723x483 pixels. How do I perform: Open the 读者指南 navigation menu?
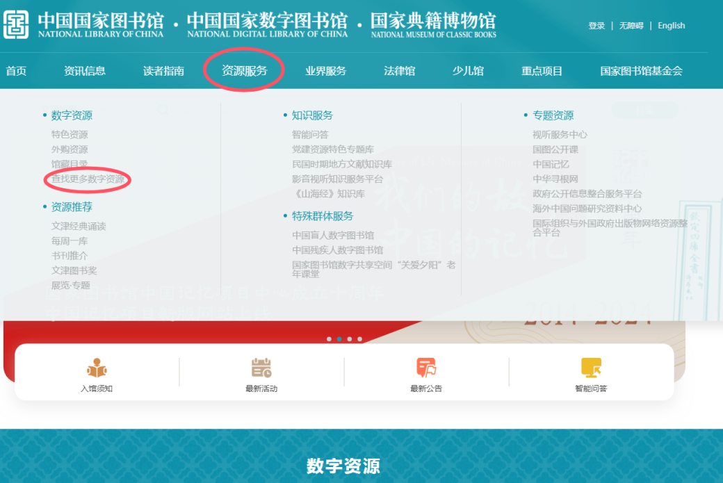[x=163, y=71]
